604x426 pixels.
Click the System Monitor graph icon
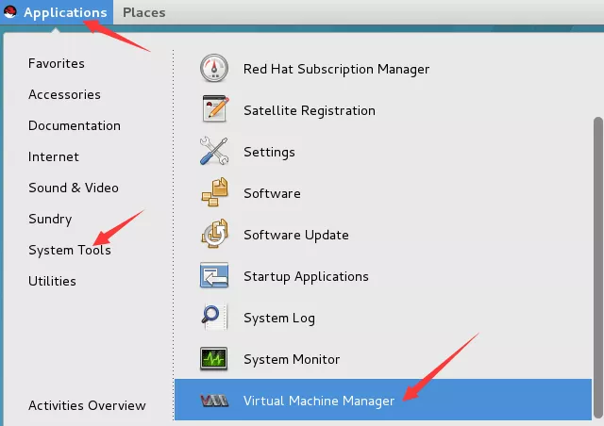214,359
